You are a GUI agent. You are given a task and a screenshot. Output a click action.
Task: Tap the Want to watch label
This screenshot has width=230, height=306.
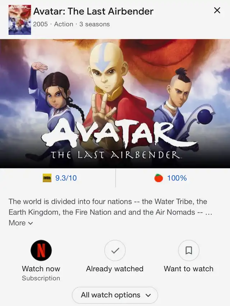(189, 269)
